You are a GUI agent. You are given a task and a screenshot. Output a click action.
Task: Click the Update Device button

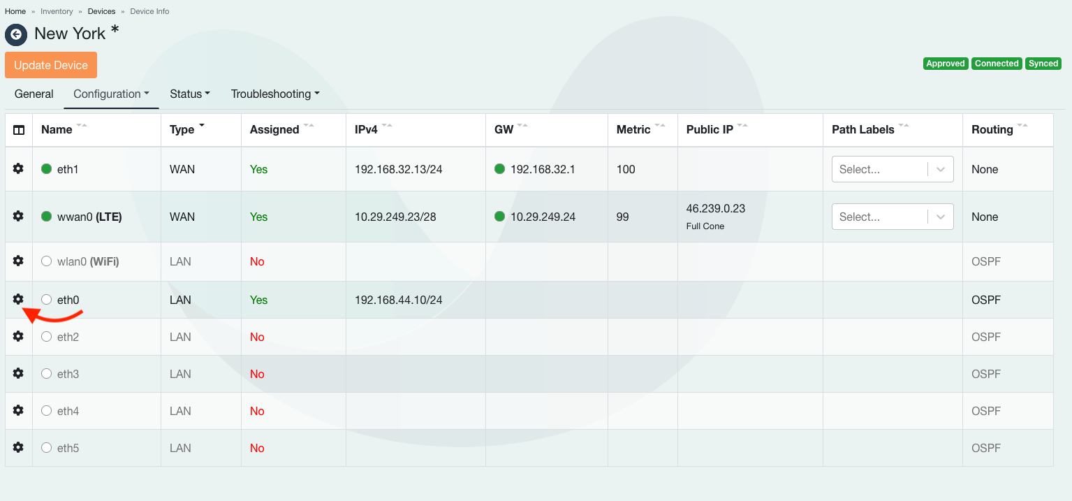(51, 65)
